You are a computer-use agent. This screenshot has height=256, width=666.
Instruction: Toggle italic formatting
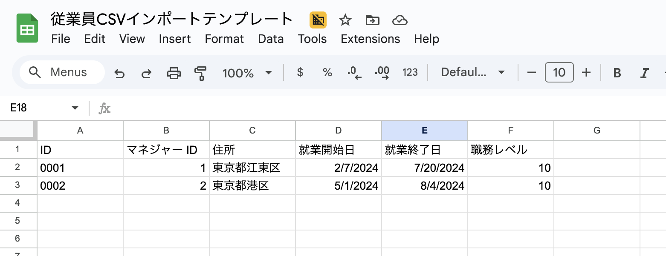pos(644,73)
